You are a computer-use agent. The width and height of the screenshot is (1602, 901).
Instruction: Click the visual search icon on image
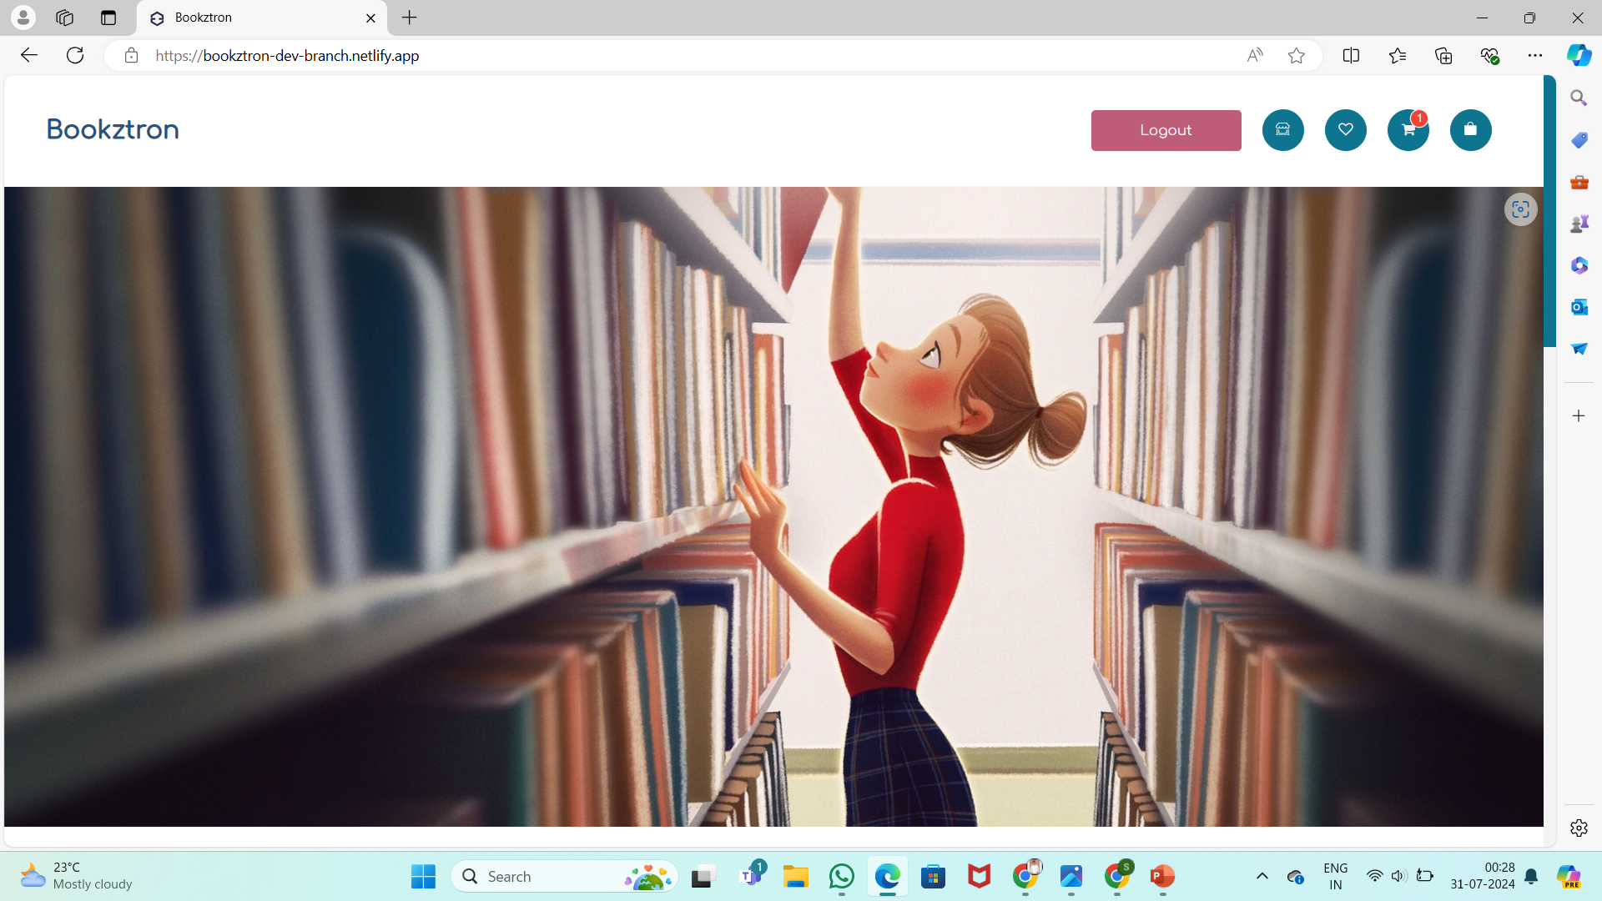[1520, 209]
